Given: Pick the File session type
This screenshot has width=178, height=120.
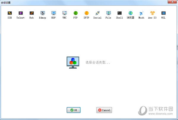Looking at the screenshot, I should pyautogui.click(x=108, y=15).
